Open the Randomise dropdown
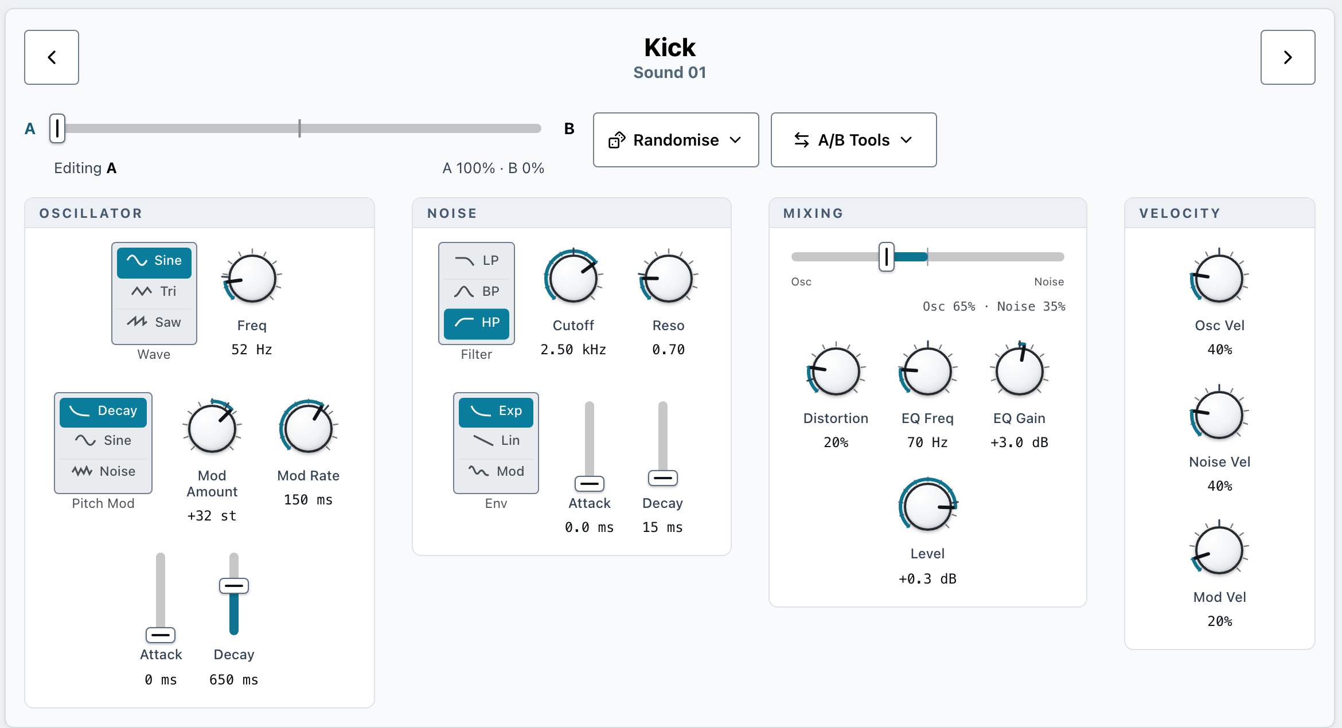 tap(676, 140)
